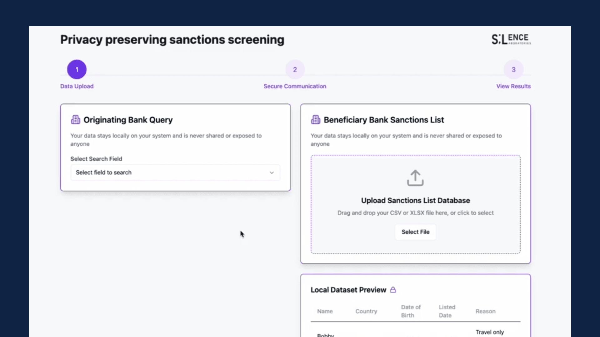The height and width of the screenshot is (337, 600).
Task: Click the Country column header
Action: coord(366,311)
